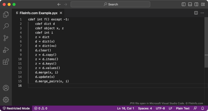This screenshot has width=208, height=111.
Task: Open the editor More Actions menu
Action: [203, 13]
